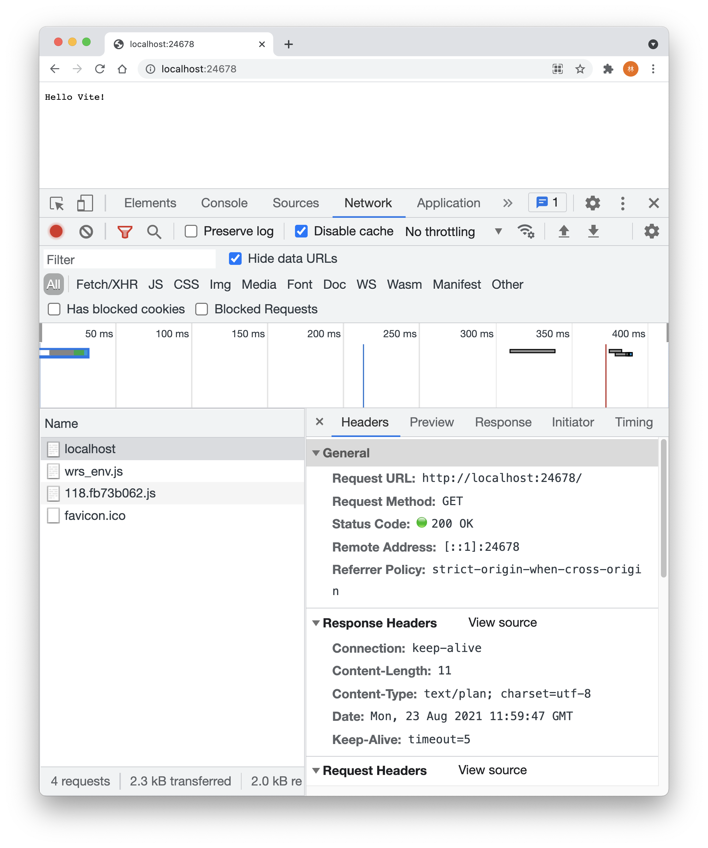Open Network panel settings gear
Viewport: 708px width, 848px height.
651,231
